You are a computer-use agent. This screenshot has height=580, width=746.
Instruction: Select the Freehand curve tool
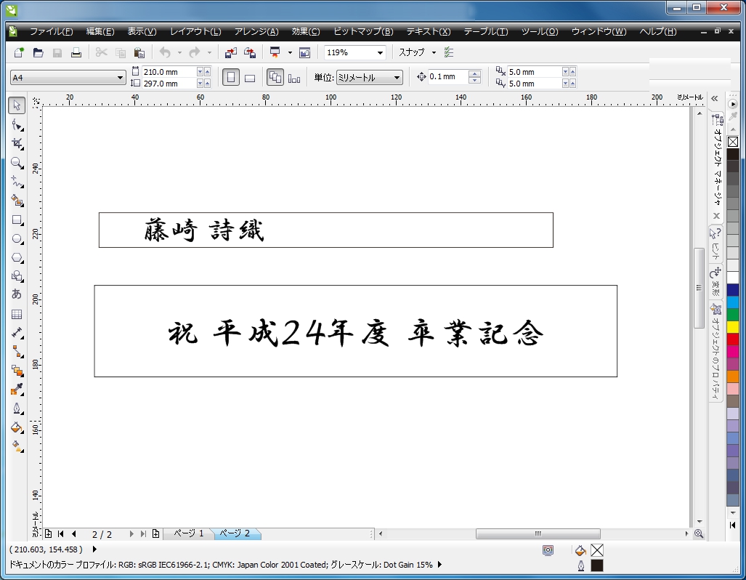tap(17, 182)
